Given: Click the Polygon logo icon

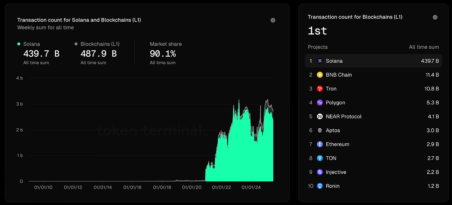Looking at the screenshot, I should click(x=320, y=102).
